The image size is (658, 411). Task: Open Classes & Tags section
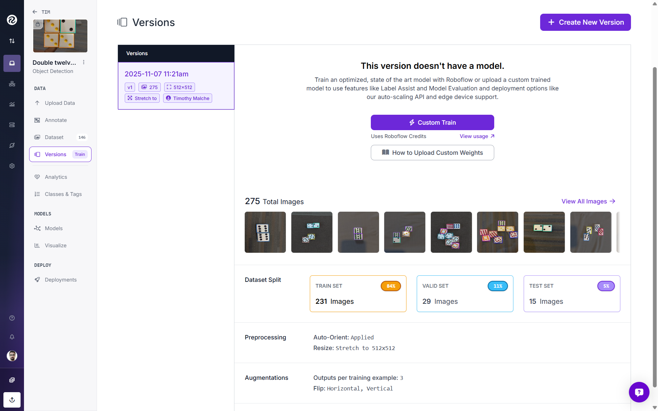pyautogui.click(x=63, y=194)
